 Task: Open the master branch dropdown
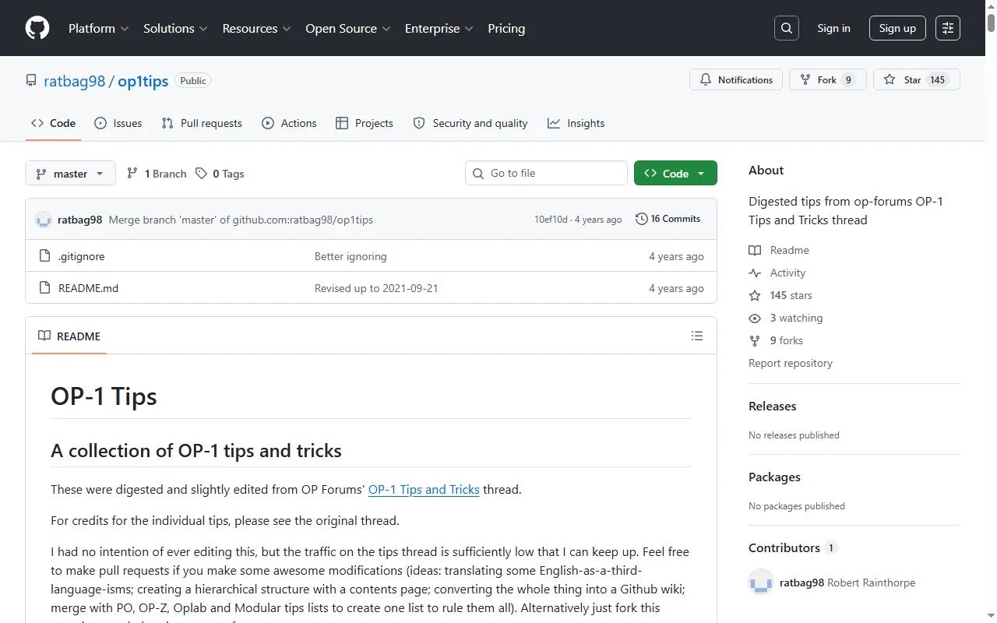click(70, 173)
